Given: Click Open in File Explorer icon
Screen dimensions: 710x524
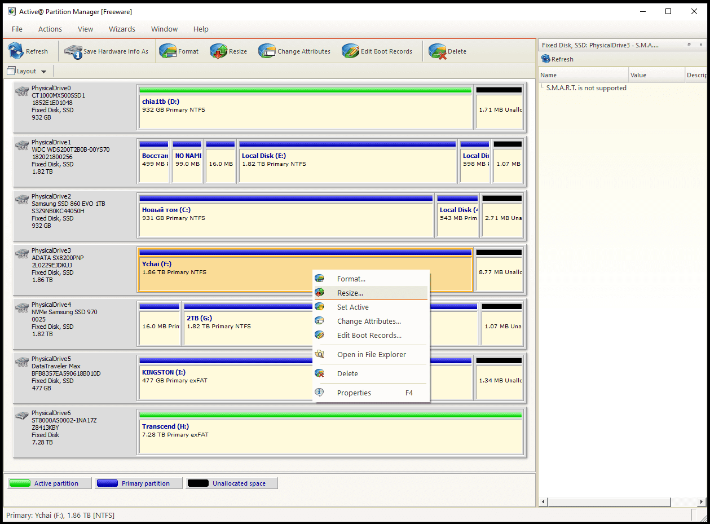Looking at the screenshot, I should [320, 354].
